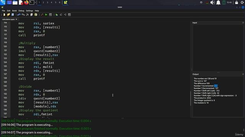Open the Help menu

(x=37, y=11)
